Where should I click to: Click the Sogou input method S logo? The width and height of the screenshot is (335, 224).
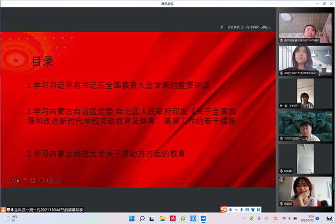click(x=224, y=209)
